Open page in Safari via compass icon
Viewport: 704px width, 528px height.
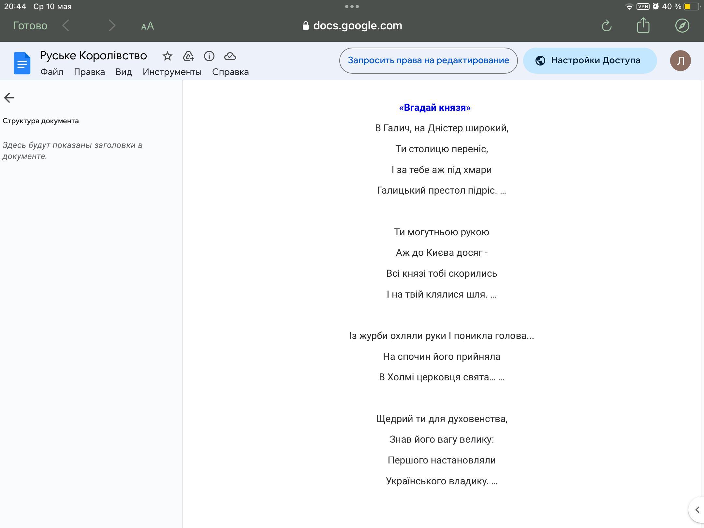(x=682, y=25)
